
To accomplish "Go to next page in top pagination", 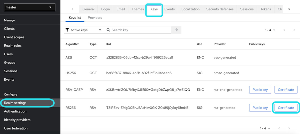I will pyautogui.click(x=294, y=30).
